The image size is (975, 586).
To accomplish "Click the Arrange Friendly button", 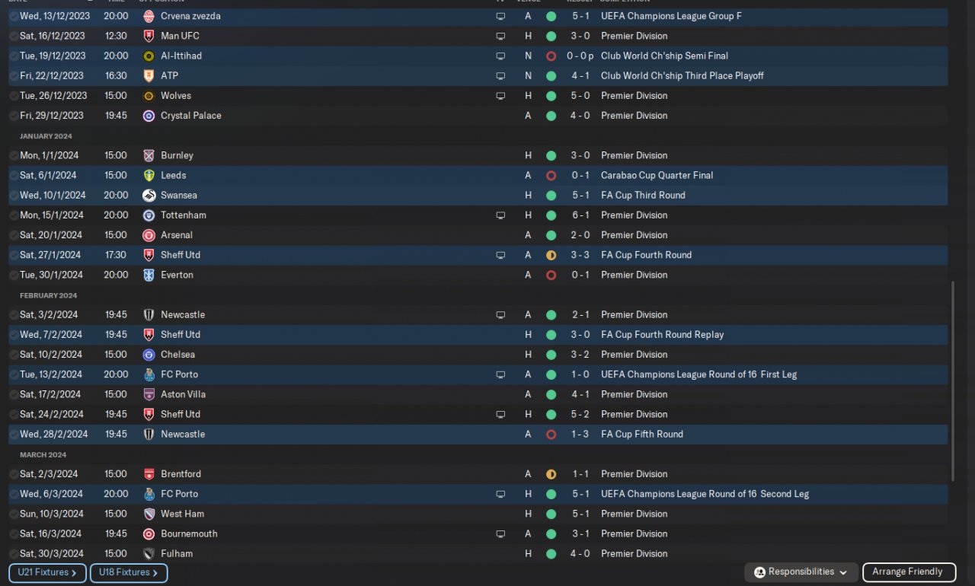I will pos(907,572).
